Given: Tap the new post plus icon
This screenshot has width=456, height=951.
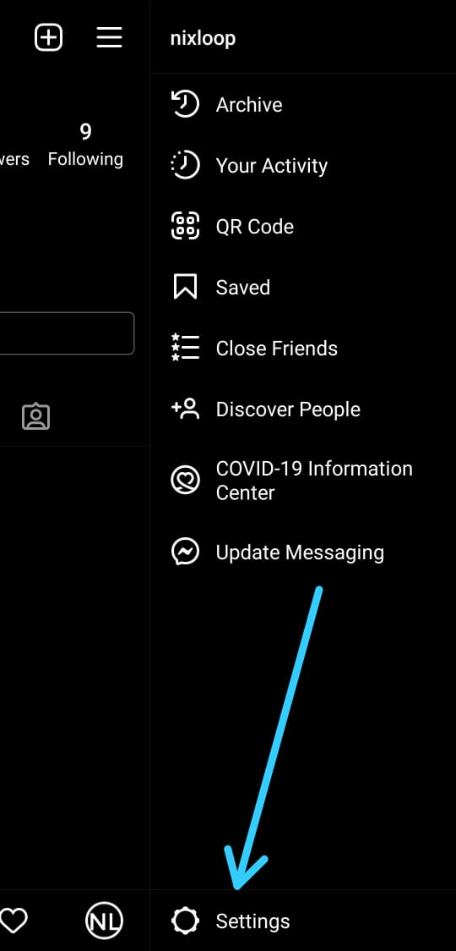Looking at the screenshot, I should (48, 37).
